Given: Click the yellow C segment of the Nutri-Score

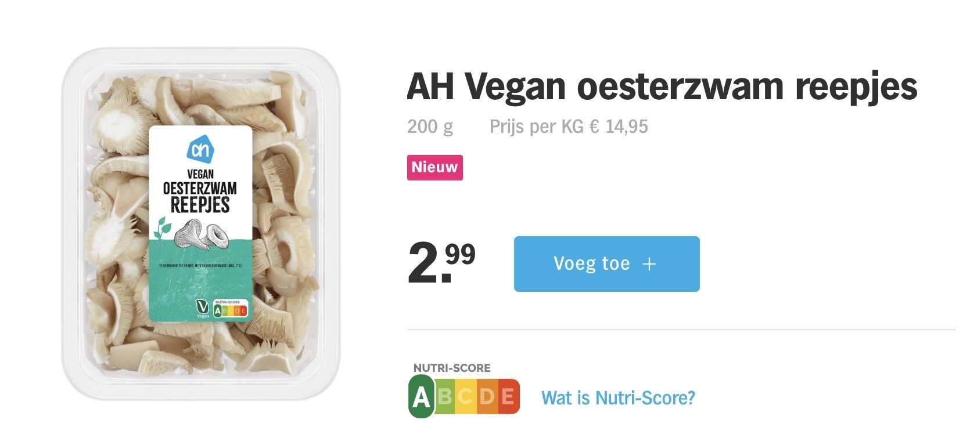Looking at the screenshot, I should coord(466,396).
